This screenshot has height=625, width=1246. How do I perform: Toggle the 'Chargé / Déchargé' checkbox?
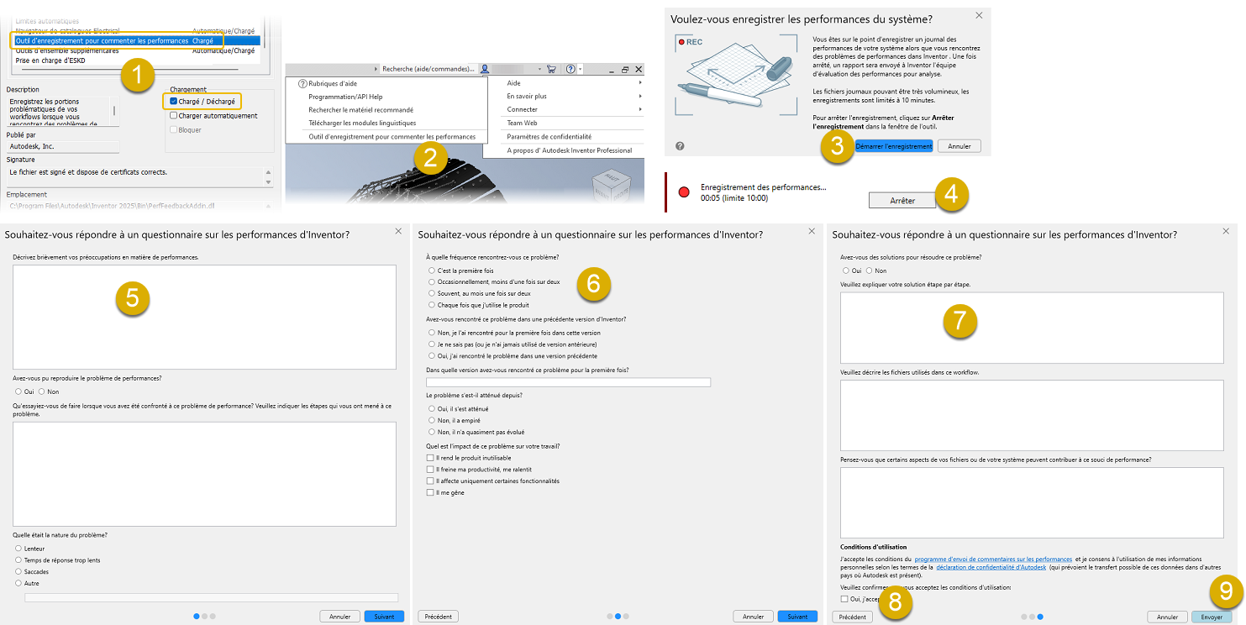pos(174,101)
